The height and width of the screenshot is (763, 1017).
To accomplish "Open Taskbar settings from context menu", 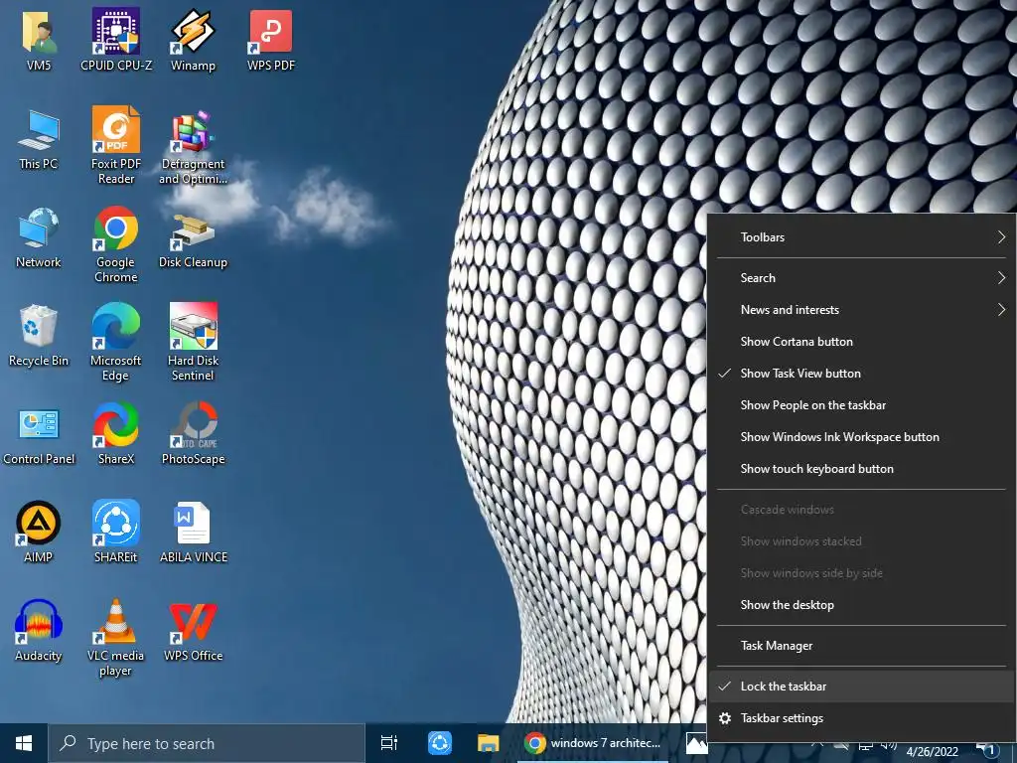I will pyautogui.click(x=861, y=718).
